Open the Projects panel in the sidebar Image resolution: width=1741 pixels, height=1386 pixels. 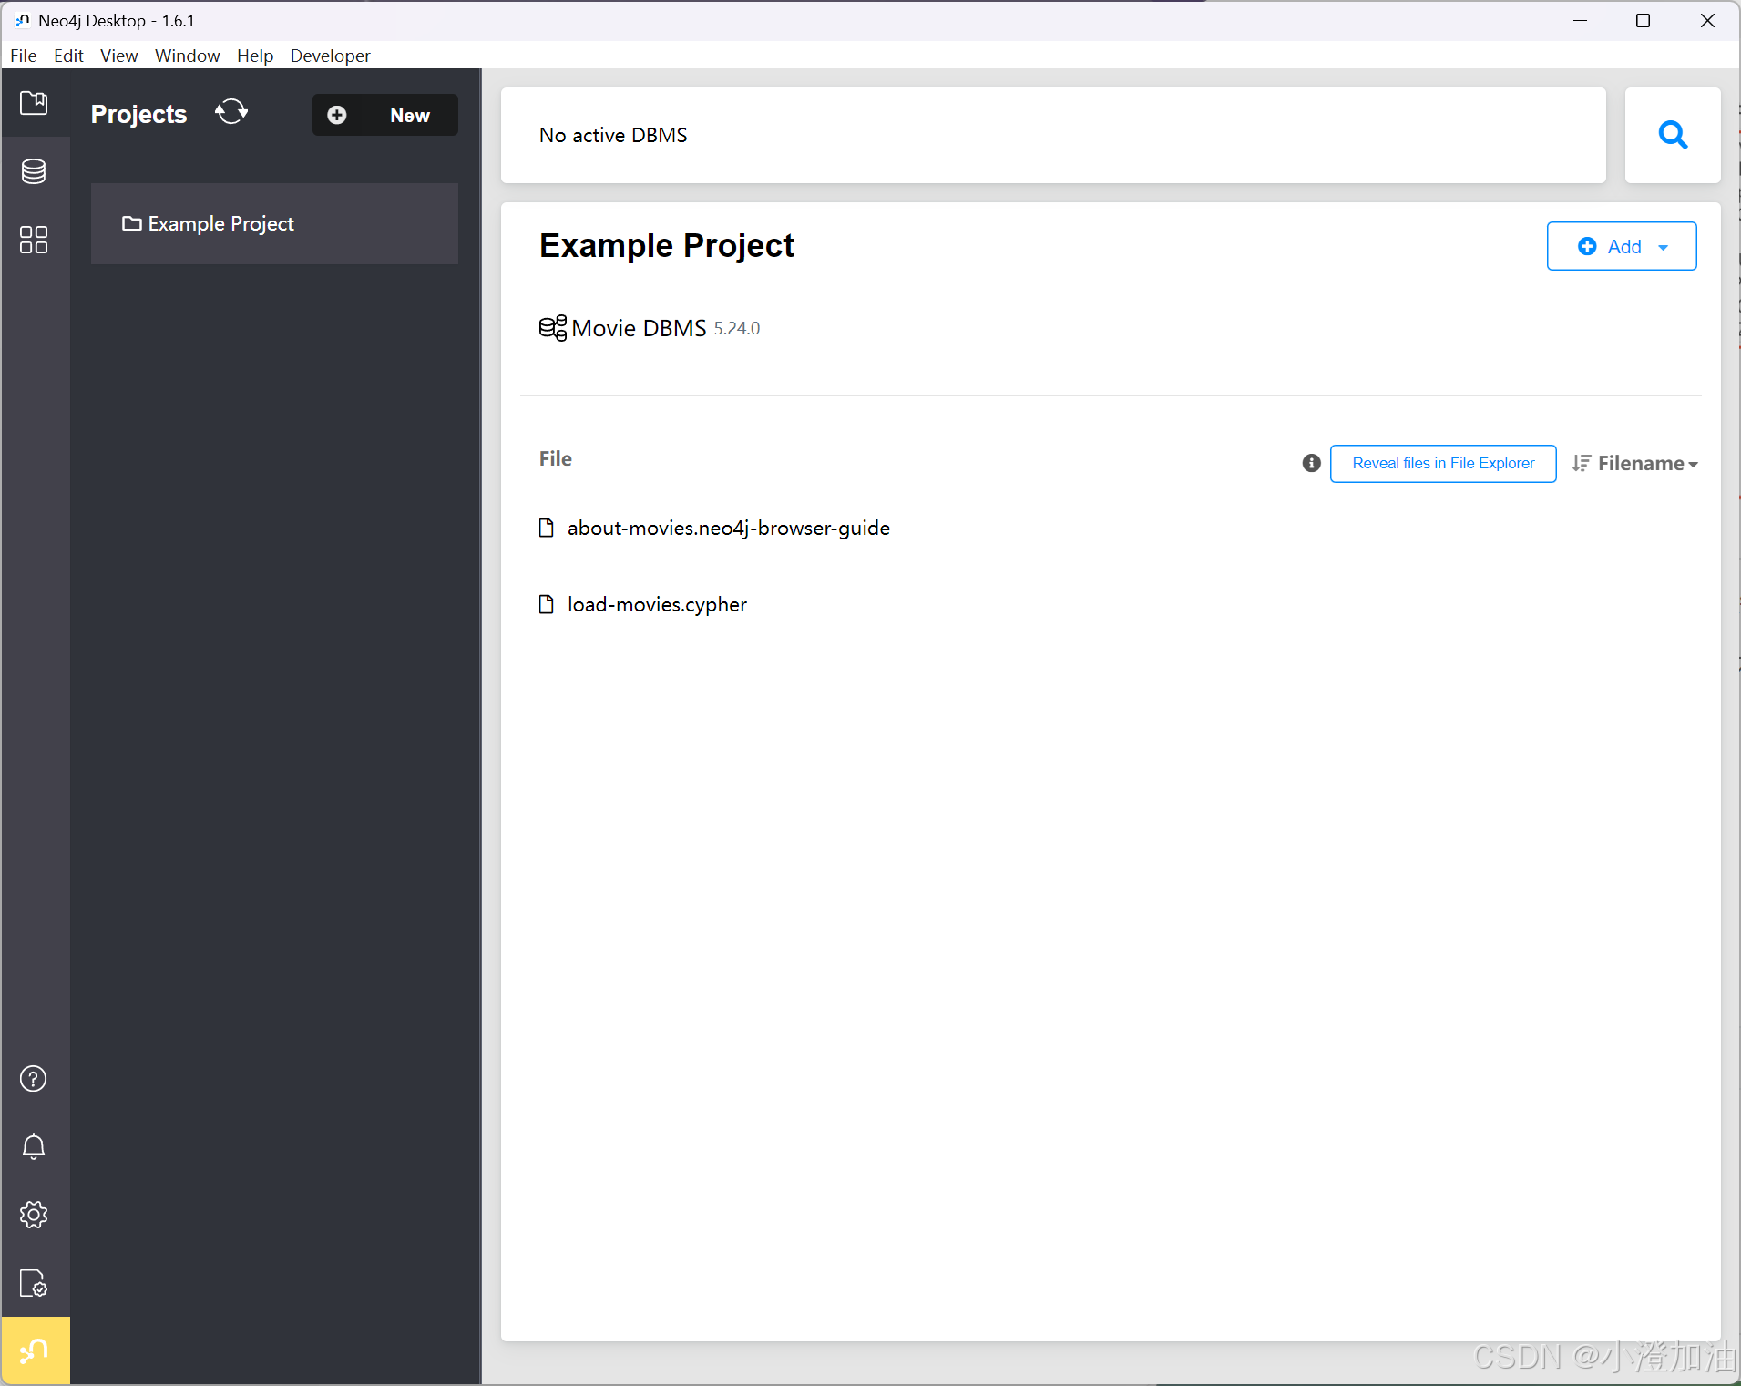pyautogui.click(x=35, y=104)
